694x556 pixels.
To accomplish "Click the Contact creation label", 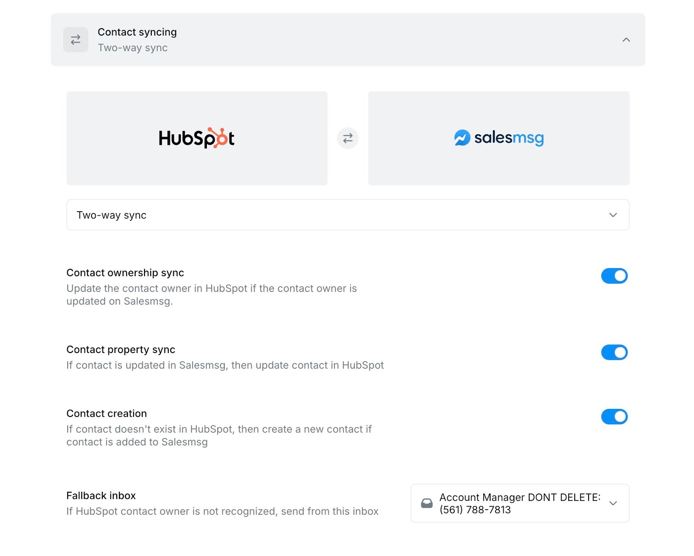I will (x=107, y=413).
